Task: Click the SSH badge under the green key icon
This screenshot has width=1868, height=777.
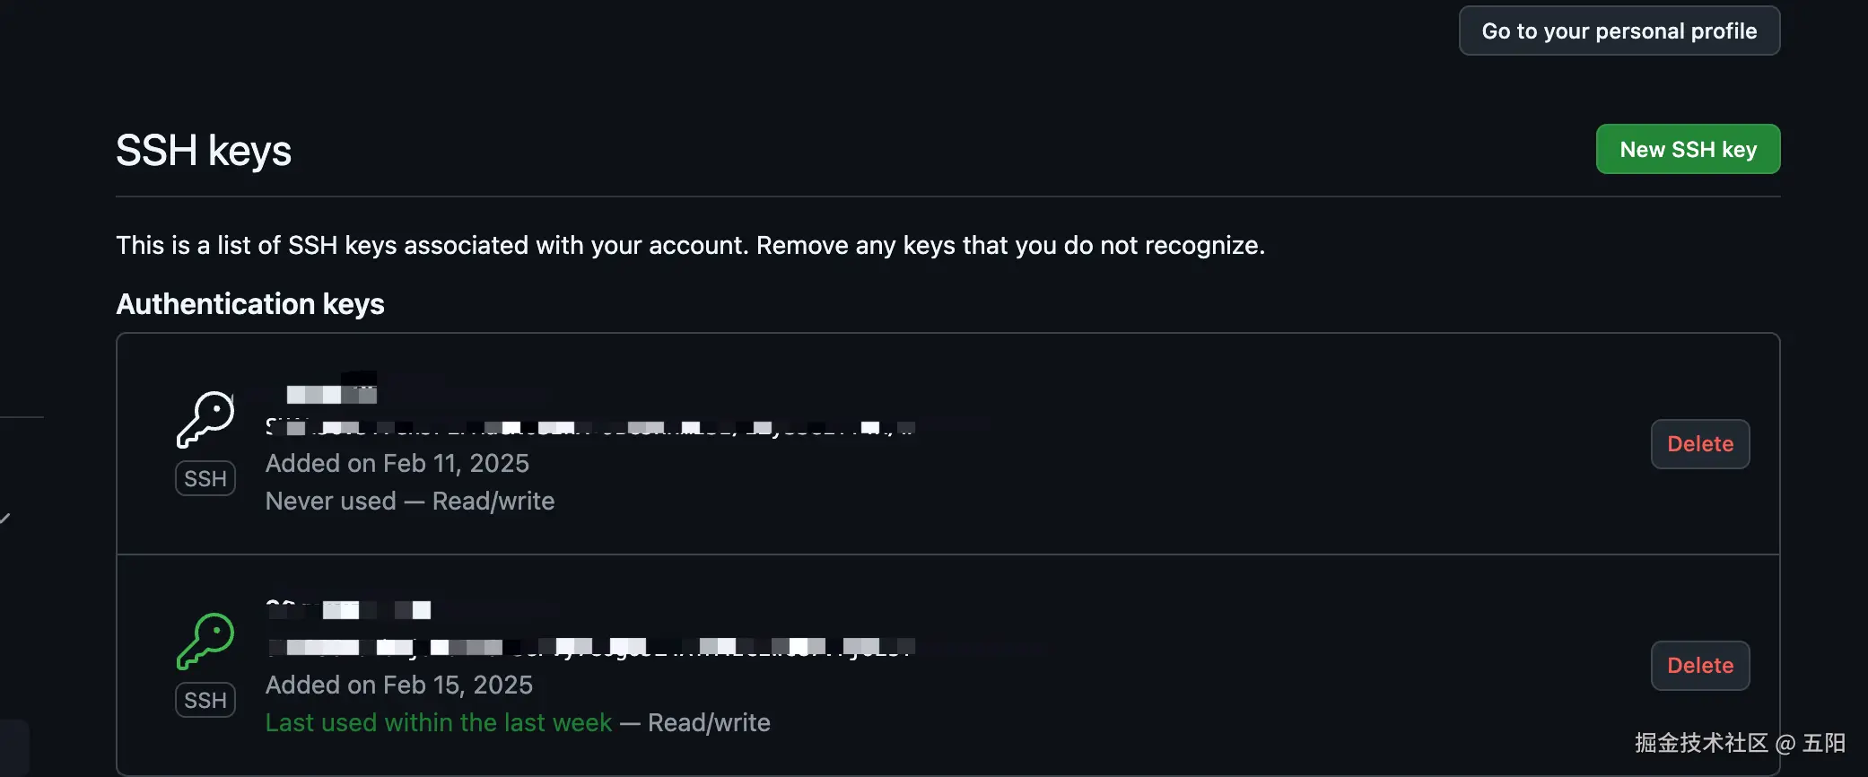Action: [205, 700]
